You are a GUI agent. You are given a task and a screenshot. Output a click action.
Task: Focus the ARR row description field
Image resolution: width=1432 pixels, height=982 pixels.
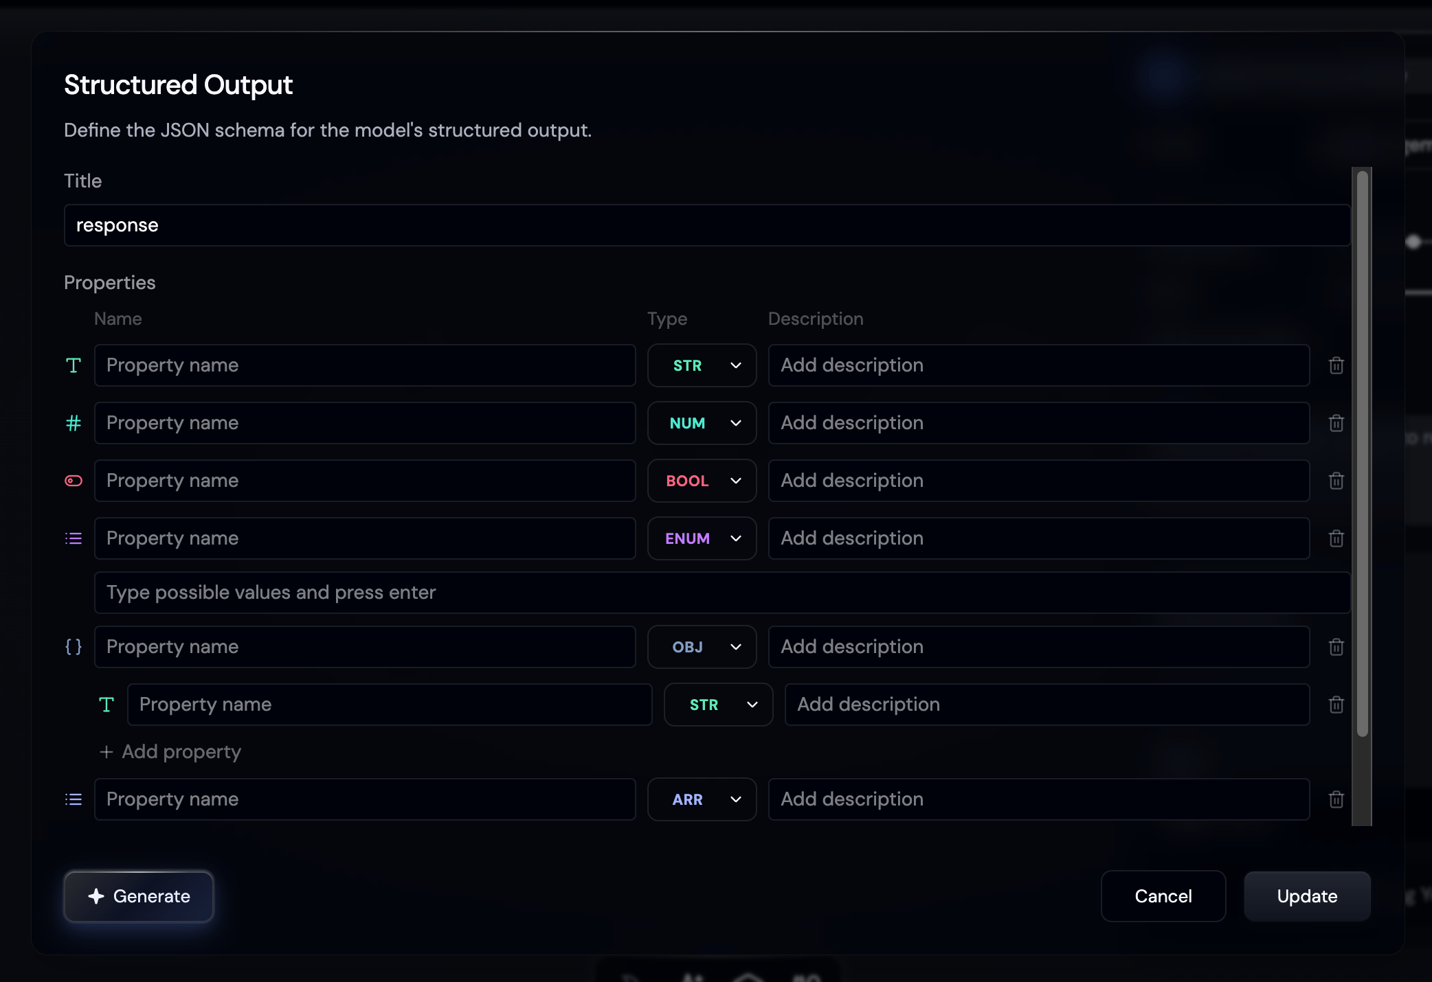click(1039, 799)
